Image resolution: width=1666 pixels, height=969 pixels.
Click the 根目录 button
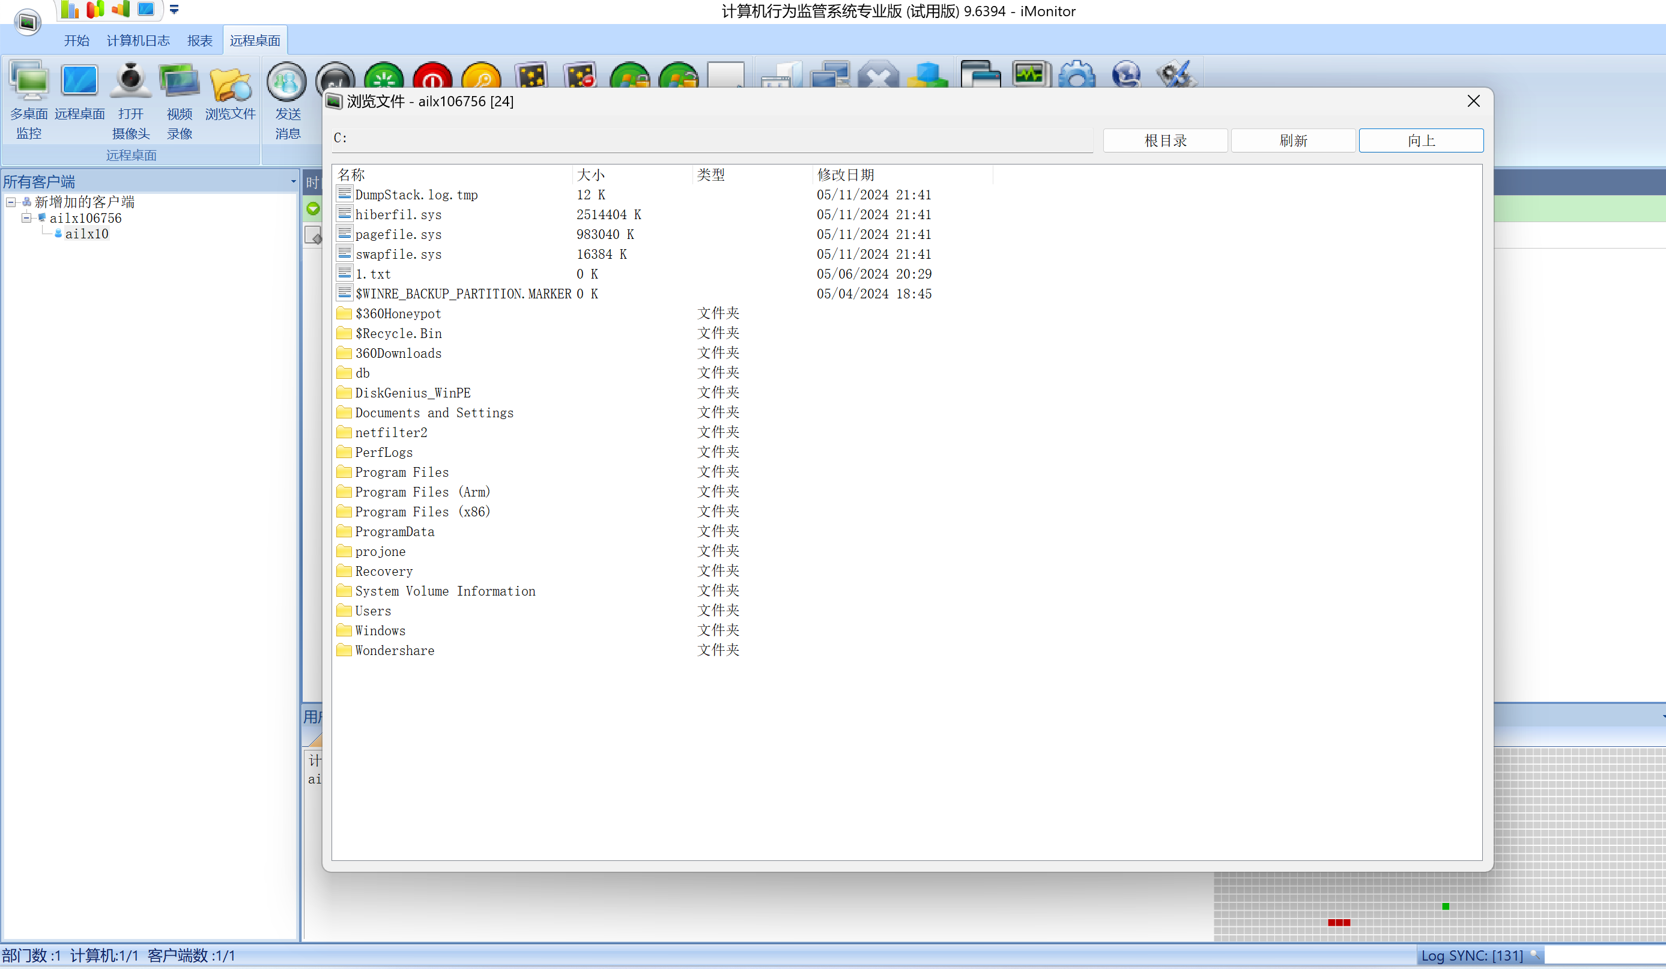[x=1165, y=141]
